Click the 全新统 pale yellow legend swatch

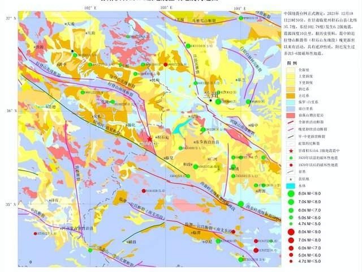tap(290, 70)
